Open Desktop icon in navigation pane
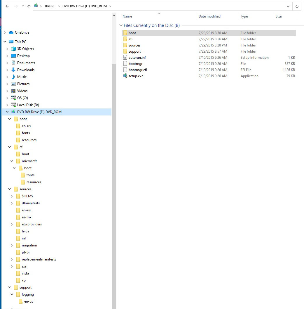304x309 pixels. click(13, 56)
